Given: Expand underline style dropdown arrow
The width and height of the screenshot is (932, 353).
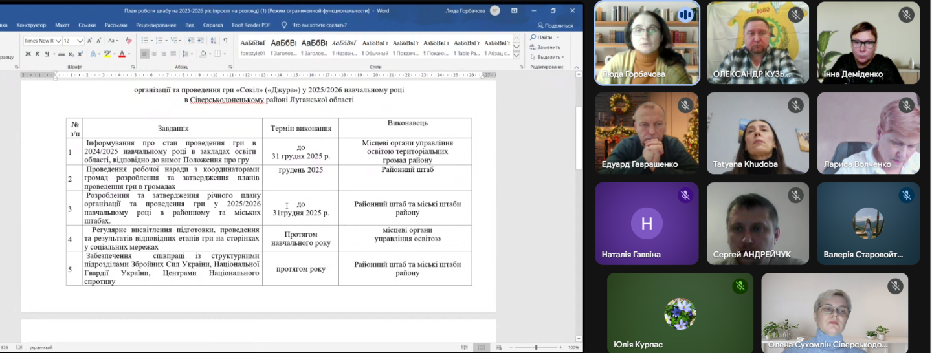Looking at the screenshot, I should [54, 54].
